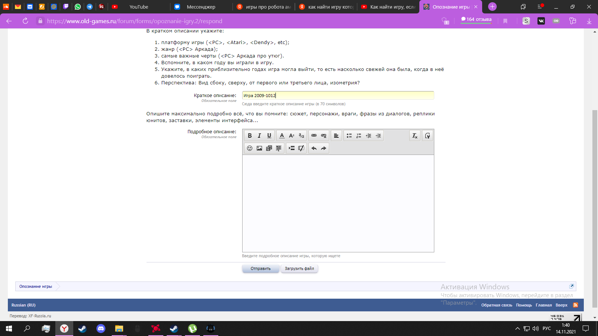Image resolution: width=598 pixels, height=336 pixels.
Task: Open a new browser tab
Action: 492,7
